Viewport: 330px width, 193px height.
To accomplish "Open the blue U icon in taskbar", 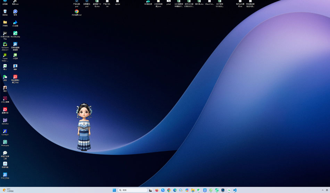I will [x=205, y=190].
